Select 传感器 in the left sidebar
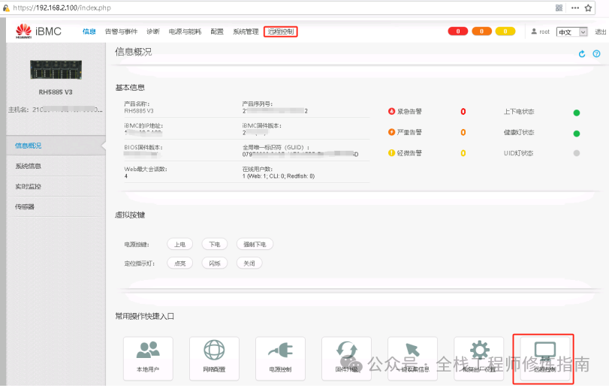The height and width of the screenshot is (388, 609). click(25, 206)
